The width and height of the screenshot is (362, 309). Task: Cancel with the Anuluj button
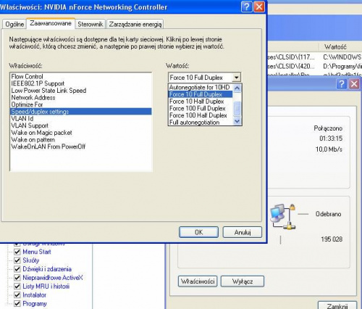point(243,232)
